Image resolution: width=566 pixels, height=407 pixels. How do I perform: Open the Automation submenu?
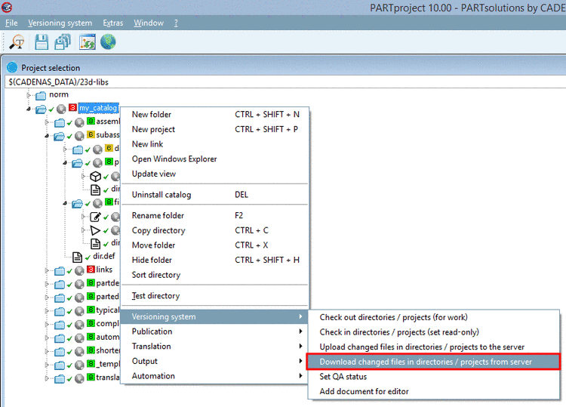(215, 376)
